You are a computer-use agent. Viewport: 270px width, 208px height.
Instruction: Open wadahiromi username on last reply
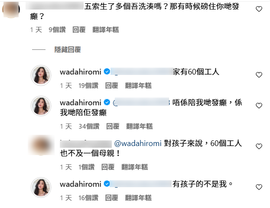pyautogui.click(x=81, y=184)
